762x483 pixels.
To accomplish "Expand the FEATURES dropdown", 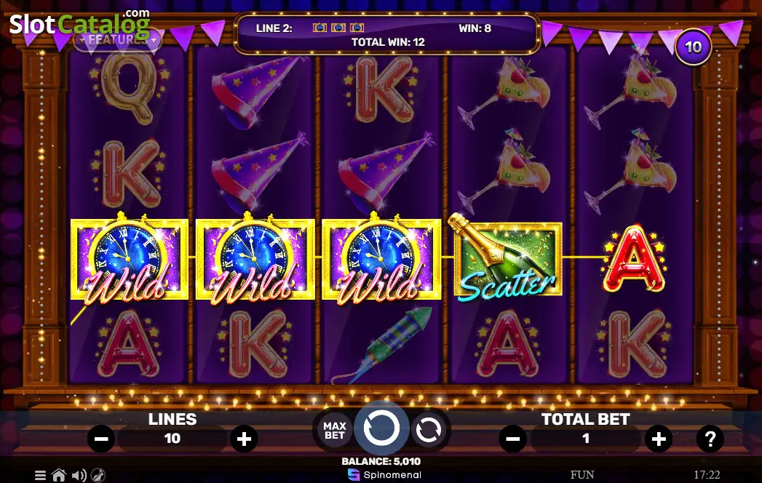I will 118,40.
